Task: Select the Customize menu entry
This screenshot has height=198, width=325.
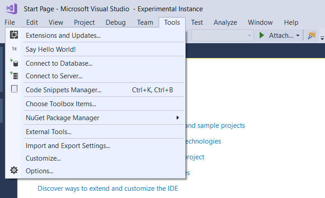Action: 43,158
